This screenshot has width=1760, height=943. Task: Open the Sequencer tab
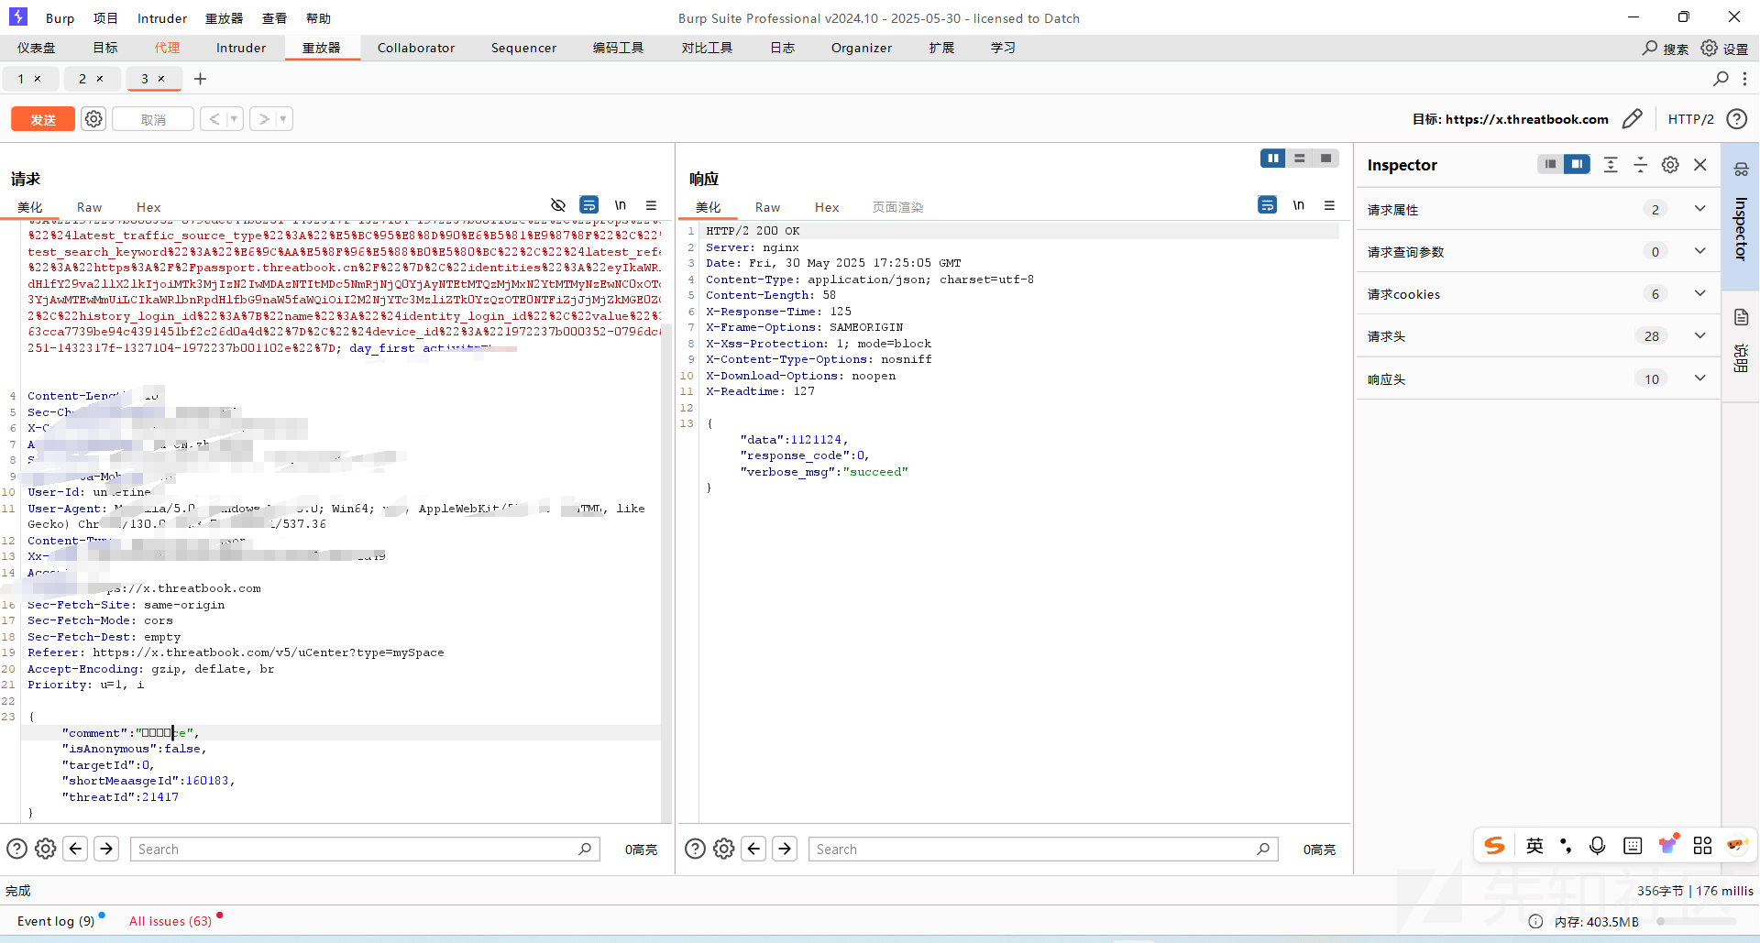(523, 48)
